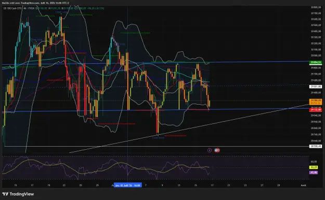Click the 29501 dashed line price label
Viewport: 325px width, 200px height.
pyautogui.click(x=316, y=87)
